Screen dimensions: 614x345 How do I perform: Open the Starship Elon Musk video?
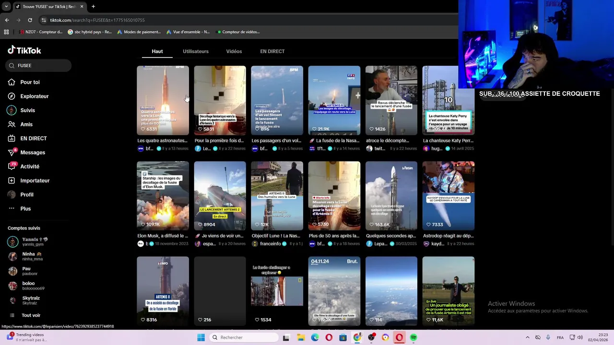coord(163,195)
